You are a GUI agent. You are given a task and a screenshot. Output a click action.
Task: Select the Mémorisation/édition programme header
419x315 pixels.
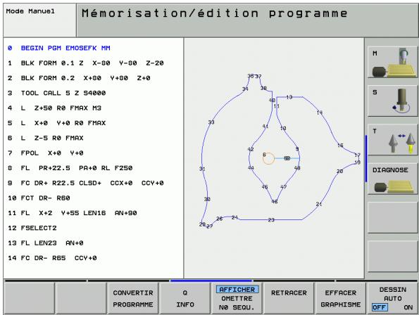tap(247, 20)
